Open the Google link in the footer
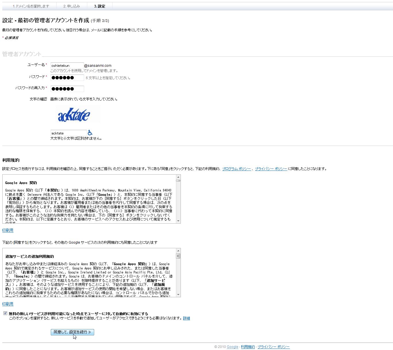This screenshot has width=393, height=350. coord(233,347)
